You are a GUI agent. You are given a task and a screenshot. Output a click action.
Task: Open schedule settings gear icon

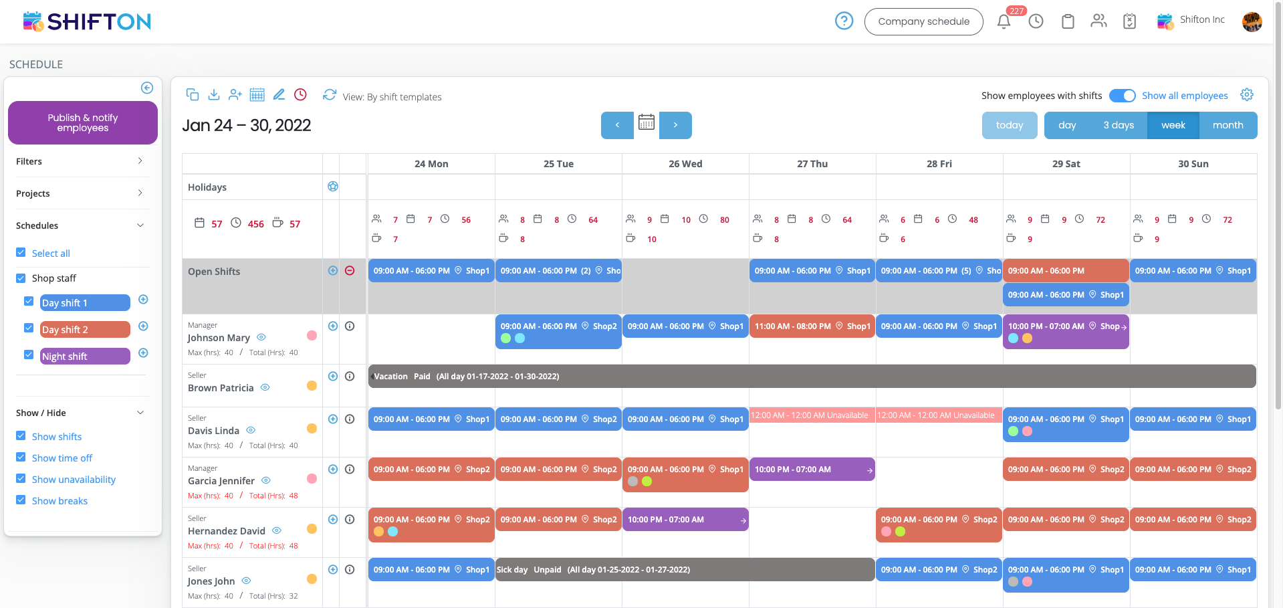click(1247, 95)
